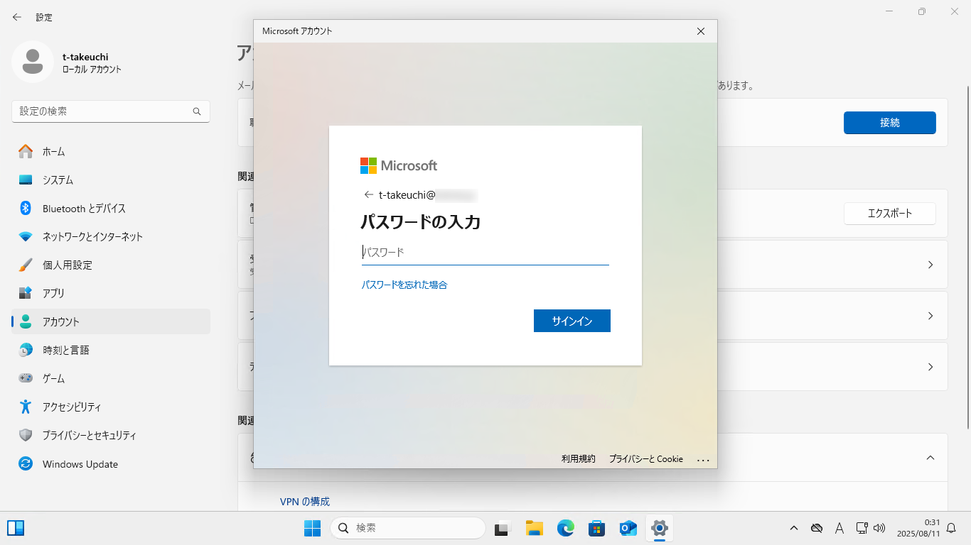Select アカウント in the sidebar

[x=111, y=321]
